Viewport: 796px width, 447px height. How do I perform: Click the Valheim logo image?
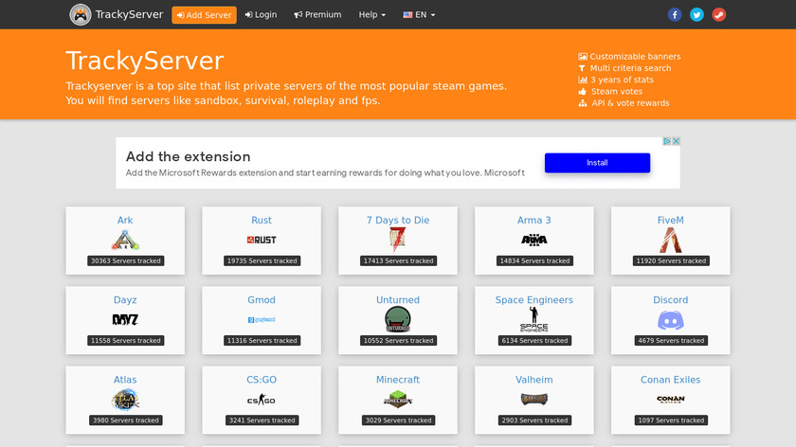tap(534, 400)
